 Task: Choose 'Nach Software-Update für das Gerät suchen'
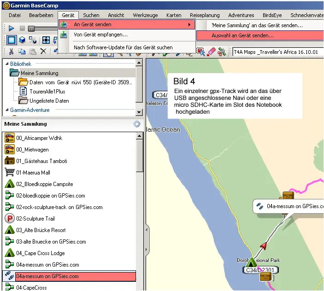pos(127,47)
